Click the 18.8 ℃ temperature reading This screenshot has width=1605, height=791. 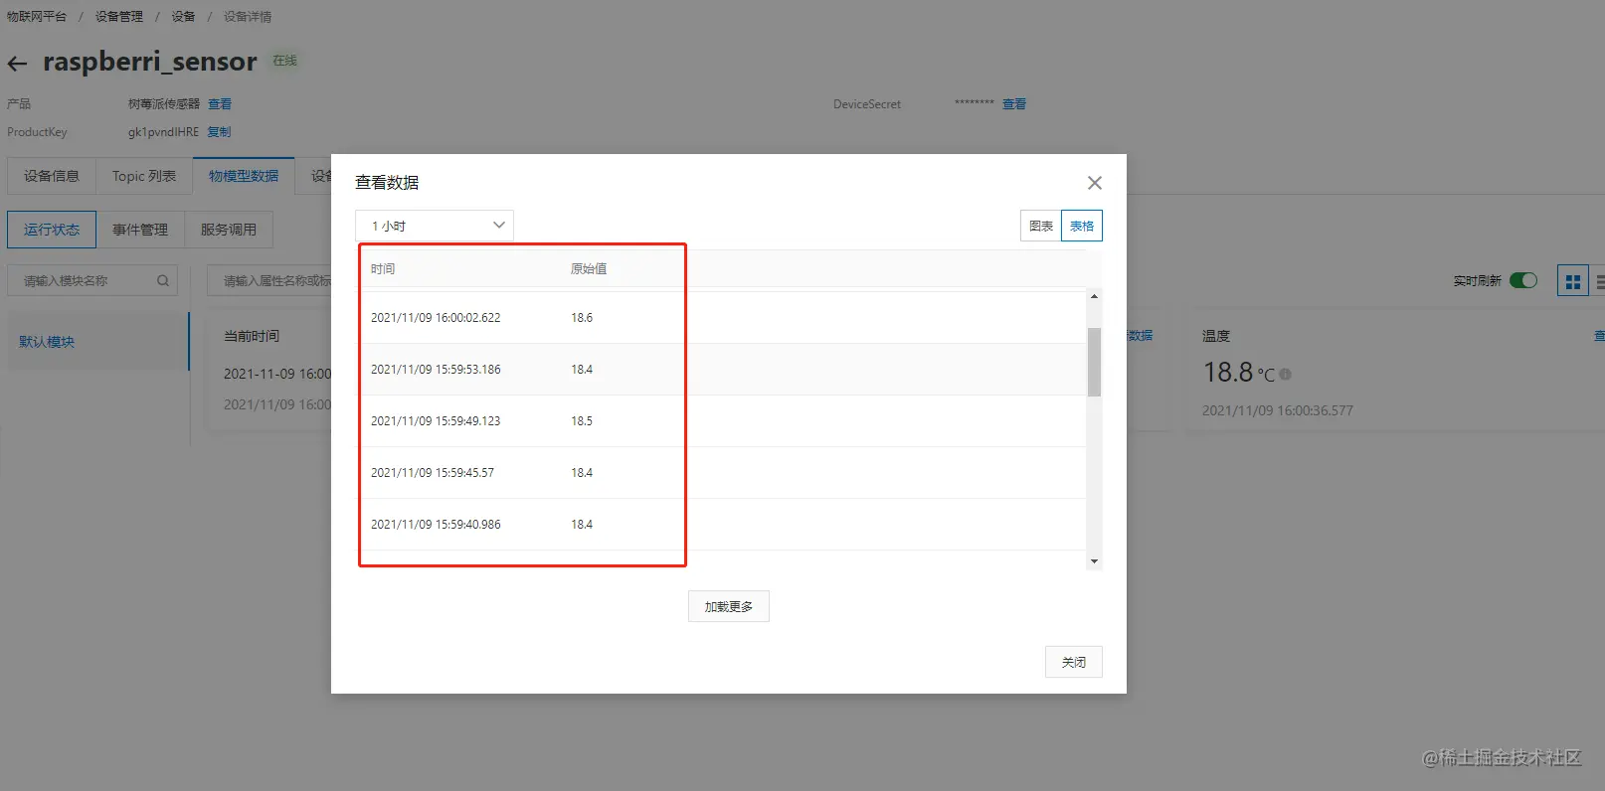tap(1239, 373)
